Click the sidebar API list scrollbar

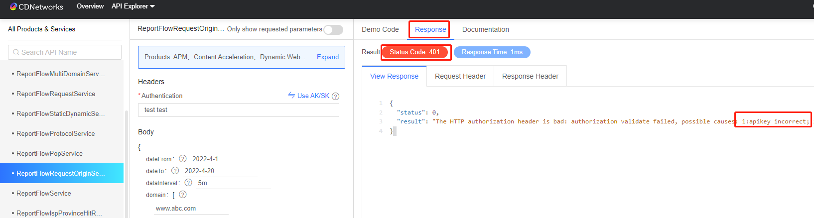pos(126,164)
